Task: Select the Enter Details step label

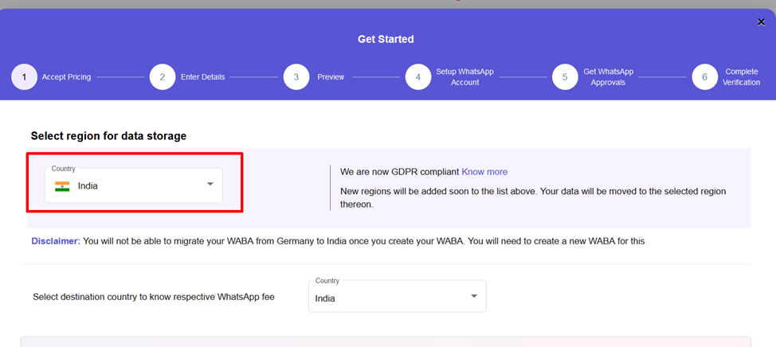Action: click(203, 77)
